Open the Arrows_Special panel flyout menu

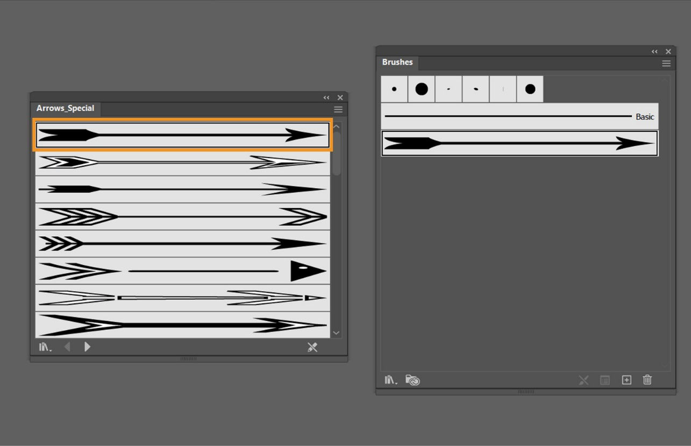click(x=338, y=109)
